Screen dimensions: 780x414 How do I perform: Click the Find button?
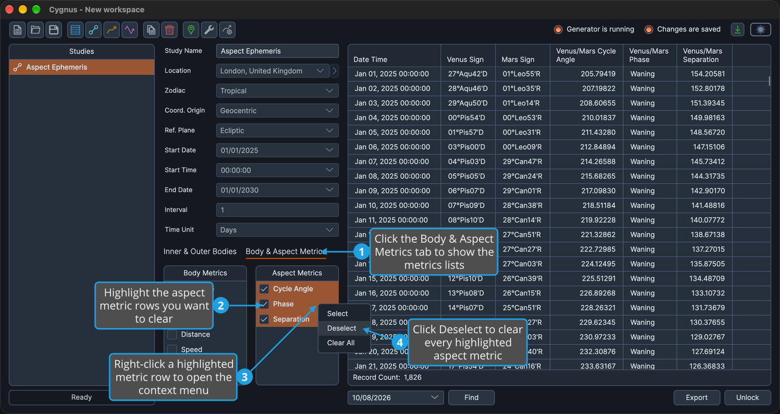pos(472,398)
